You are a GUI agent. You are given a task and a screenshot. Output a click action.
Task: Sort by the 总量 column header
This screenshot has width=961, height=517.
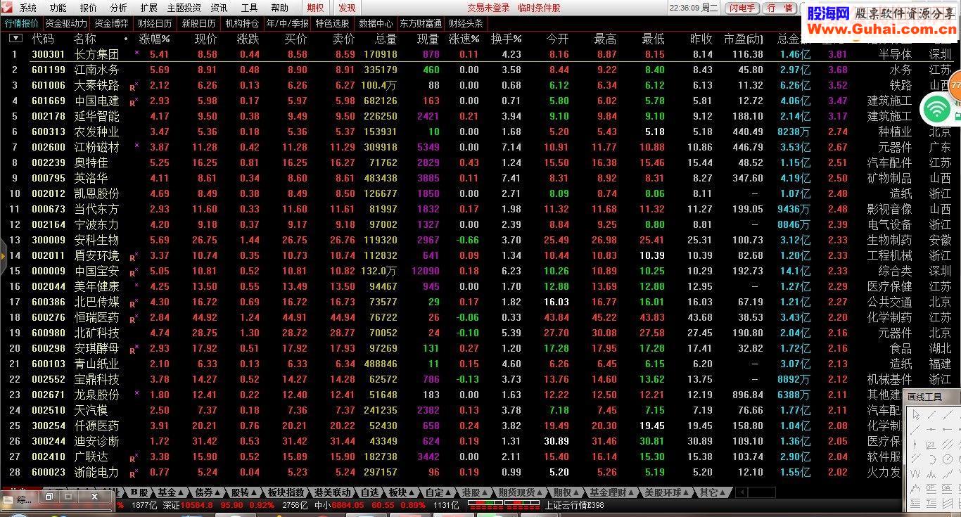(x=386, y=39)
